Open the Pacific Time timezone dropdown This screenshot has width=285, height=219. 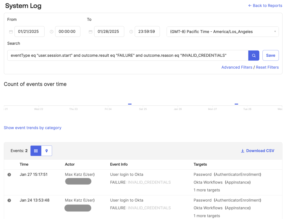coord(222,32)
